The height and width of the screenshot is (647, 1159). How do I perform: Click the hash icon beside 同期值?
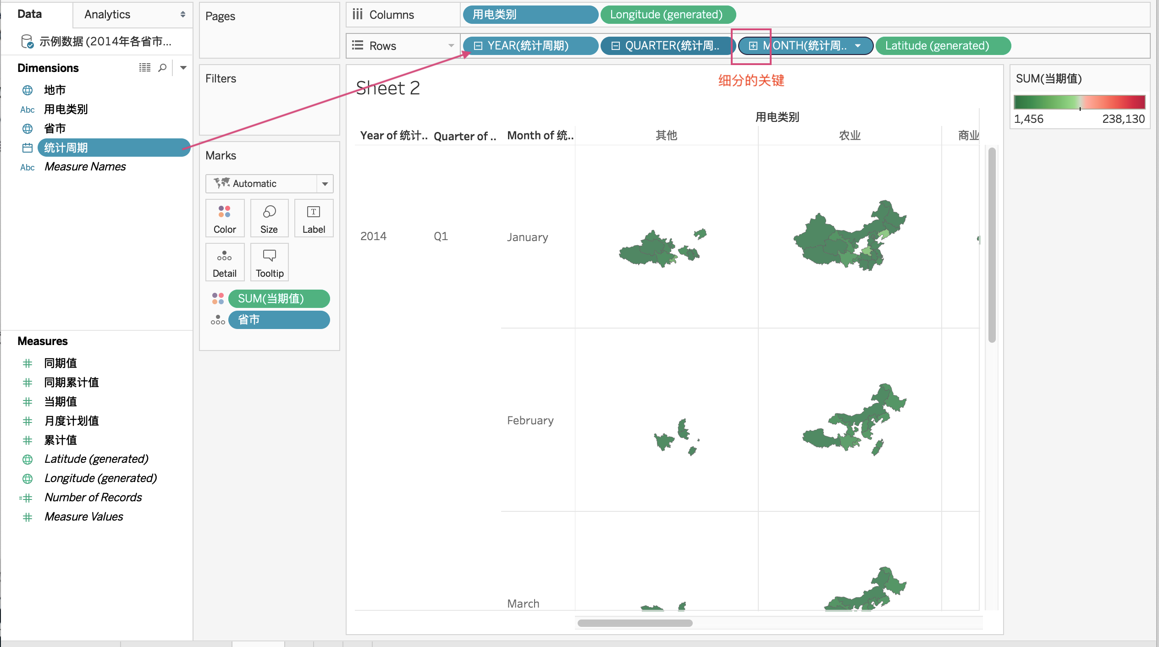point(28,363)
